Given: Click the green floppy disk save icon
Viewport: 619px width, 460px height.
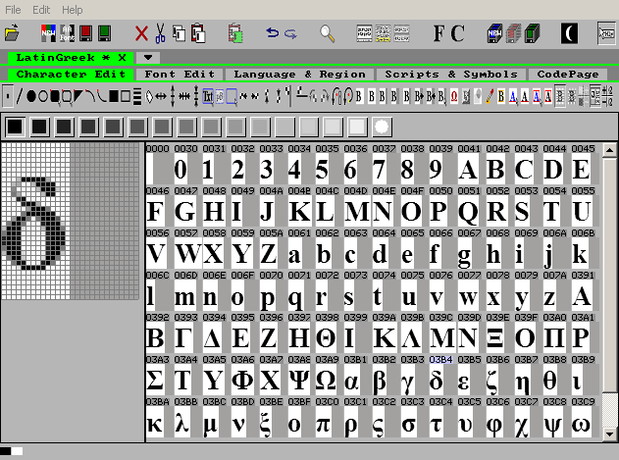Looking at the screenshot, I should coord(104,33).
